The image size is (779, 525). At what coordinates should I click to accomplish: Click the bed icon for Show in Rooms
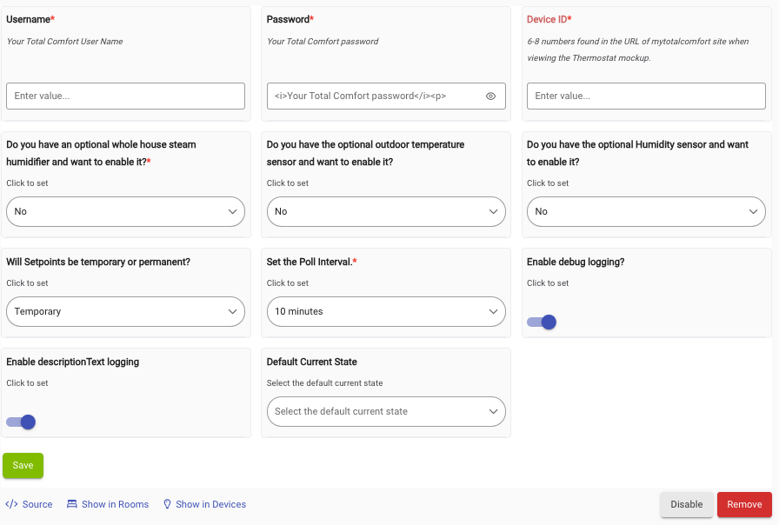coord(72,504)
